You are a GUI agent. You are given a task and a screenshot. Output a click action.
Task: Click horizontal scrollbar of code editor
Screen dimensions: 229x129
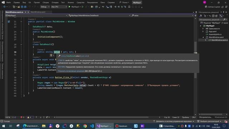tap(102, 117)
